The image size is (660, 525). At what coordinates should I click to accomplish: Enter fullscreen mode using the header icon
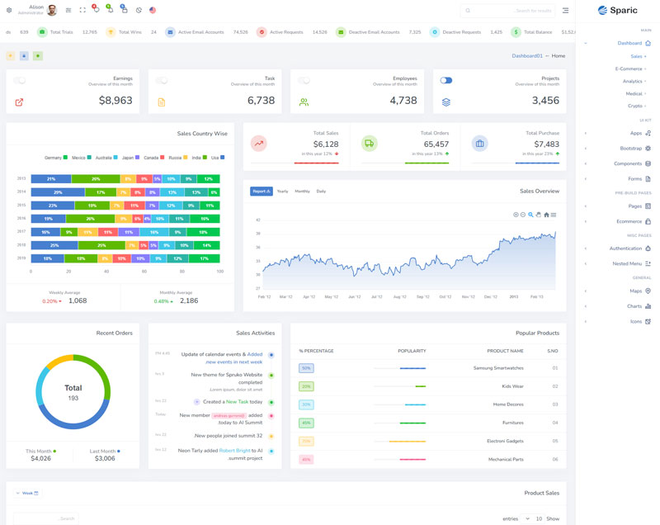(82, 11)
